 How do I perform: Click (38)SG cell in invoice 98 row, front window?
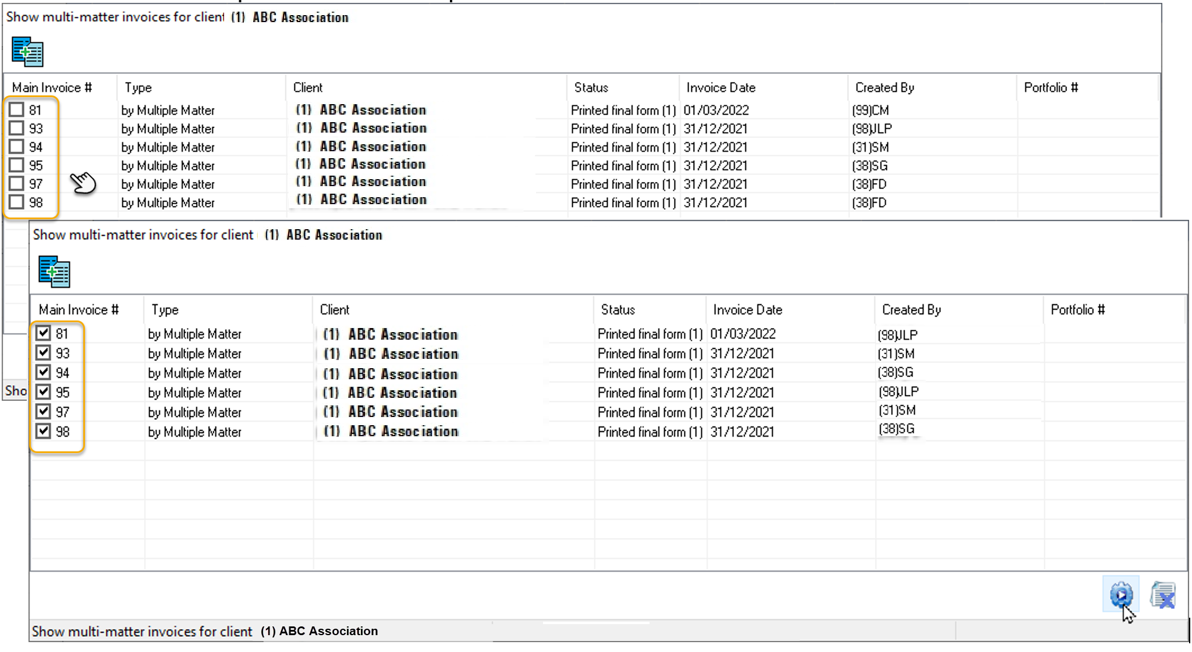(x=896, y=429)
